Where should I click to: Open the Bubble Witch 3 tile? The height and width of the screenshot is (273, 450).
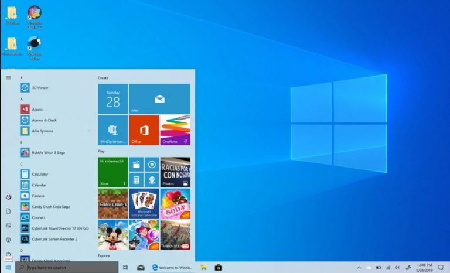144,235
